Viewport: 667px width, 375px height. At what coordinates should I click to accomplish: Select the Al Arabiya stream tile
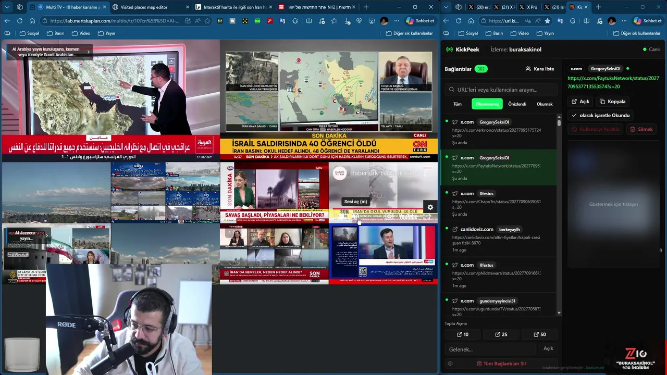[x=110, y=101]
